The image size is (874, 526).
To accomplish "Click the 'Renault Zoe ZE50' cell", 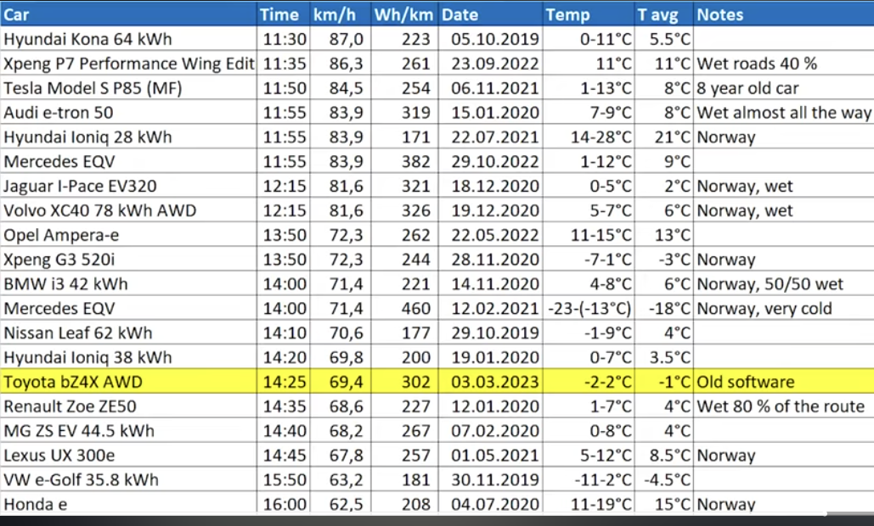I will point(129,406).
